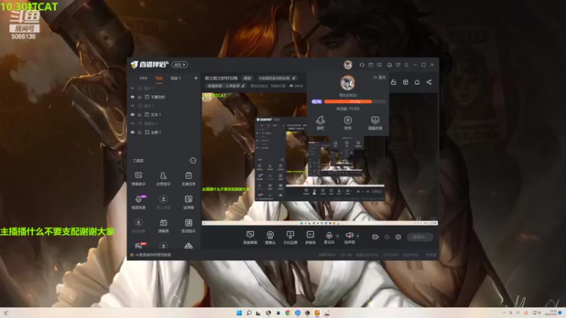
Task: Edit the stream topic tag field
Action: tap(277, 78)
